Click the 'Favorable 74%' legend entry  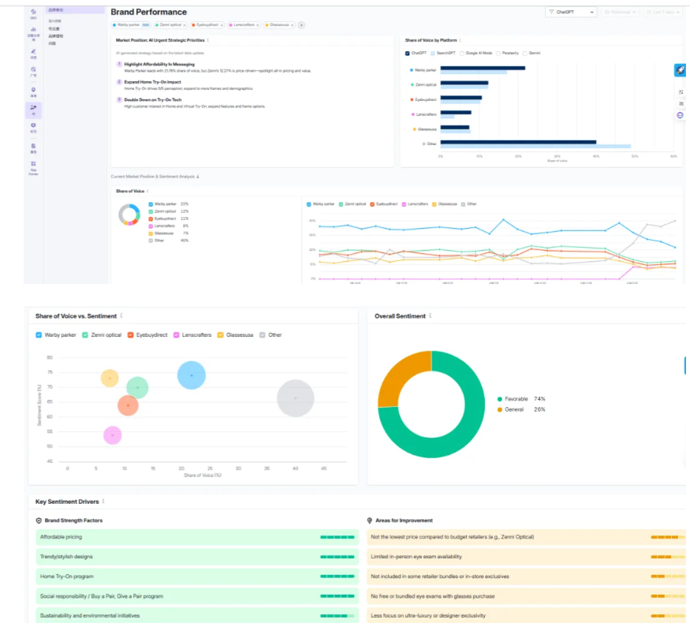click(x=521, y=399)
